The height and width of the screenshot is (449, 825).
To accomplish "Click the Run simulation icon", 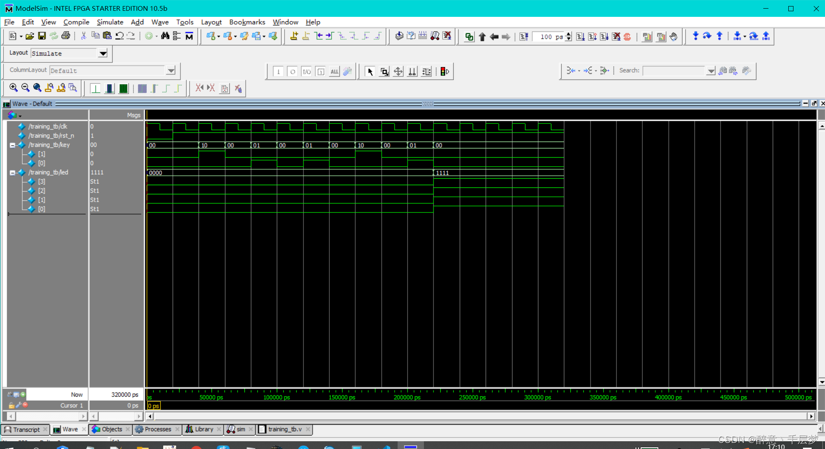I will 580,37.
